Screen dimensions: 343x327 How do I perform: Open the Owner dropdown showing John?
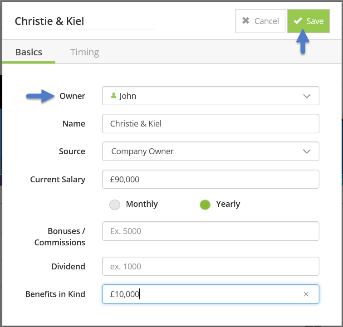[x=211, y=96]
